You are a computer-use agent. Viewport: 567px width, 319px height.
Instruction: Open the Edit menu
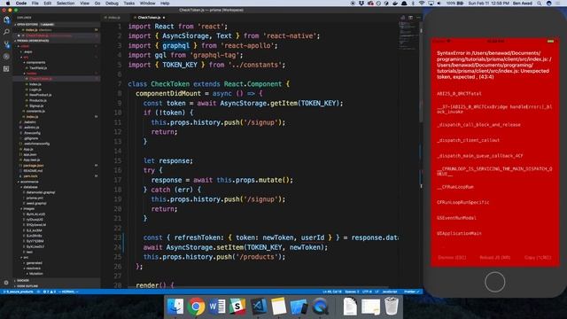(x=47, y=4)
